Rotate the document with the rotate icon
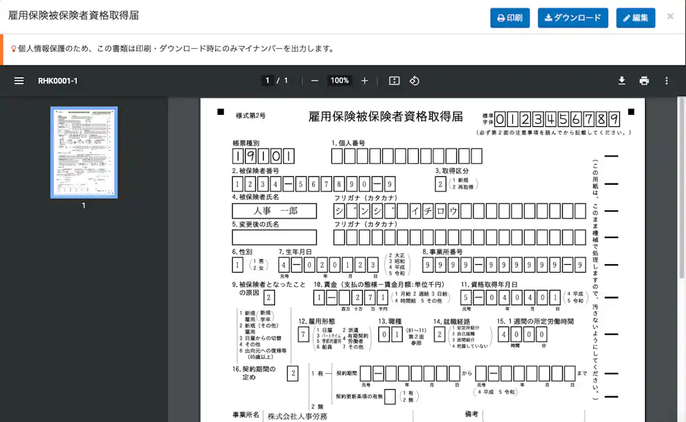The width and height of the screenshot is (686, 422). coord(414,81)
